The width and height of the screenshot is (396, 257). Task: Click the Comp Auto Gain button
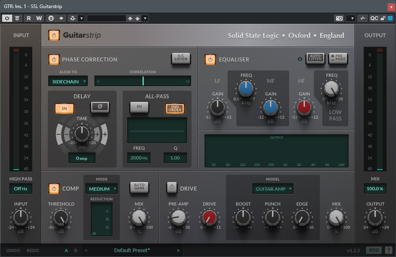[x=139, y=187]
